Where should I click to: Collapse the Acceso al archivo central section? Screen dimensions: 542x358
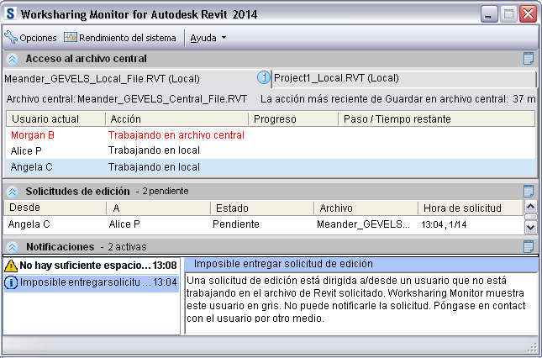pos(13,59)
